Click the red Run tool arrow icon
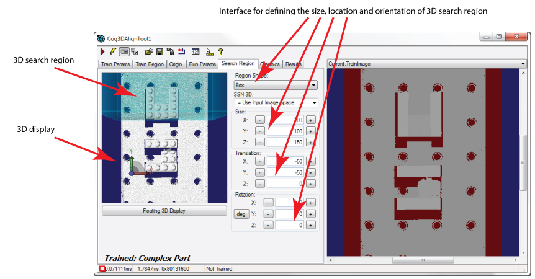This screenshot has height=279, width=535. pos(102,51)
